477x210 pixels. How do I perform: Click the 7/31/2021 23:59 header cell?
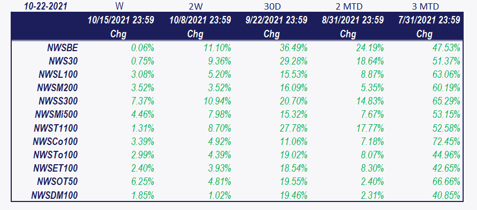(x=429, y=20)
